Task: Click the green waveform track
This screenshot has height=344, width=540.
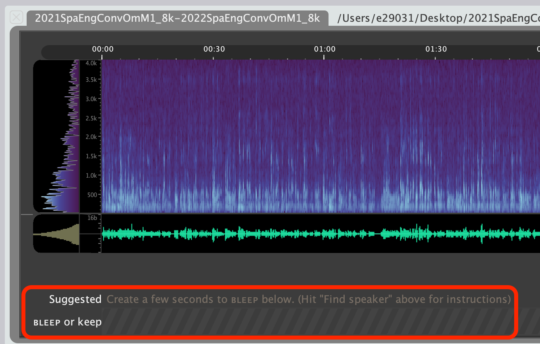Action: [319, 234]
